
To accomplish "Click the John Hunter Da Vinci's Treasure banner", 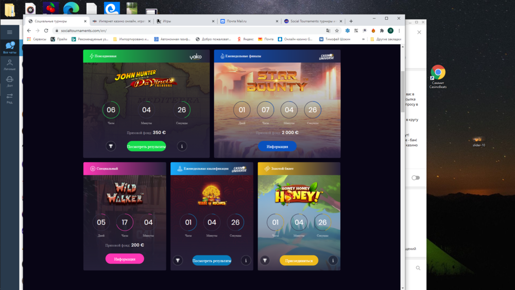I will point(146,79).
